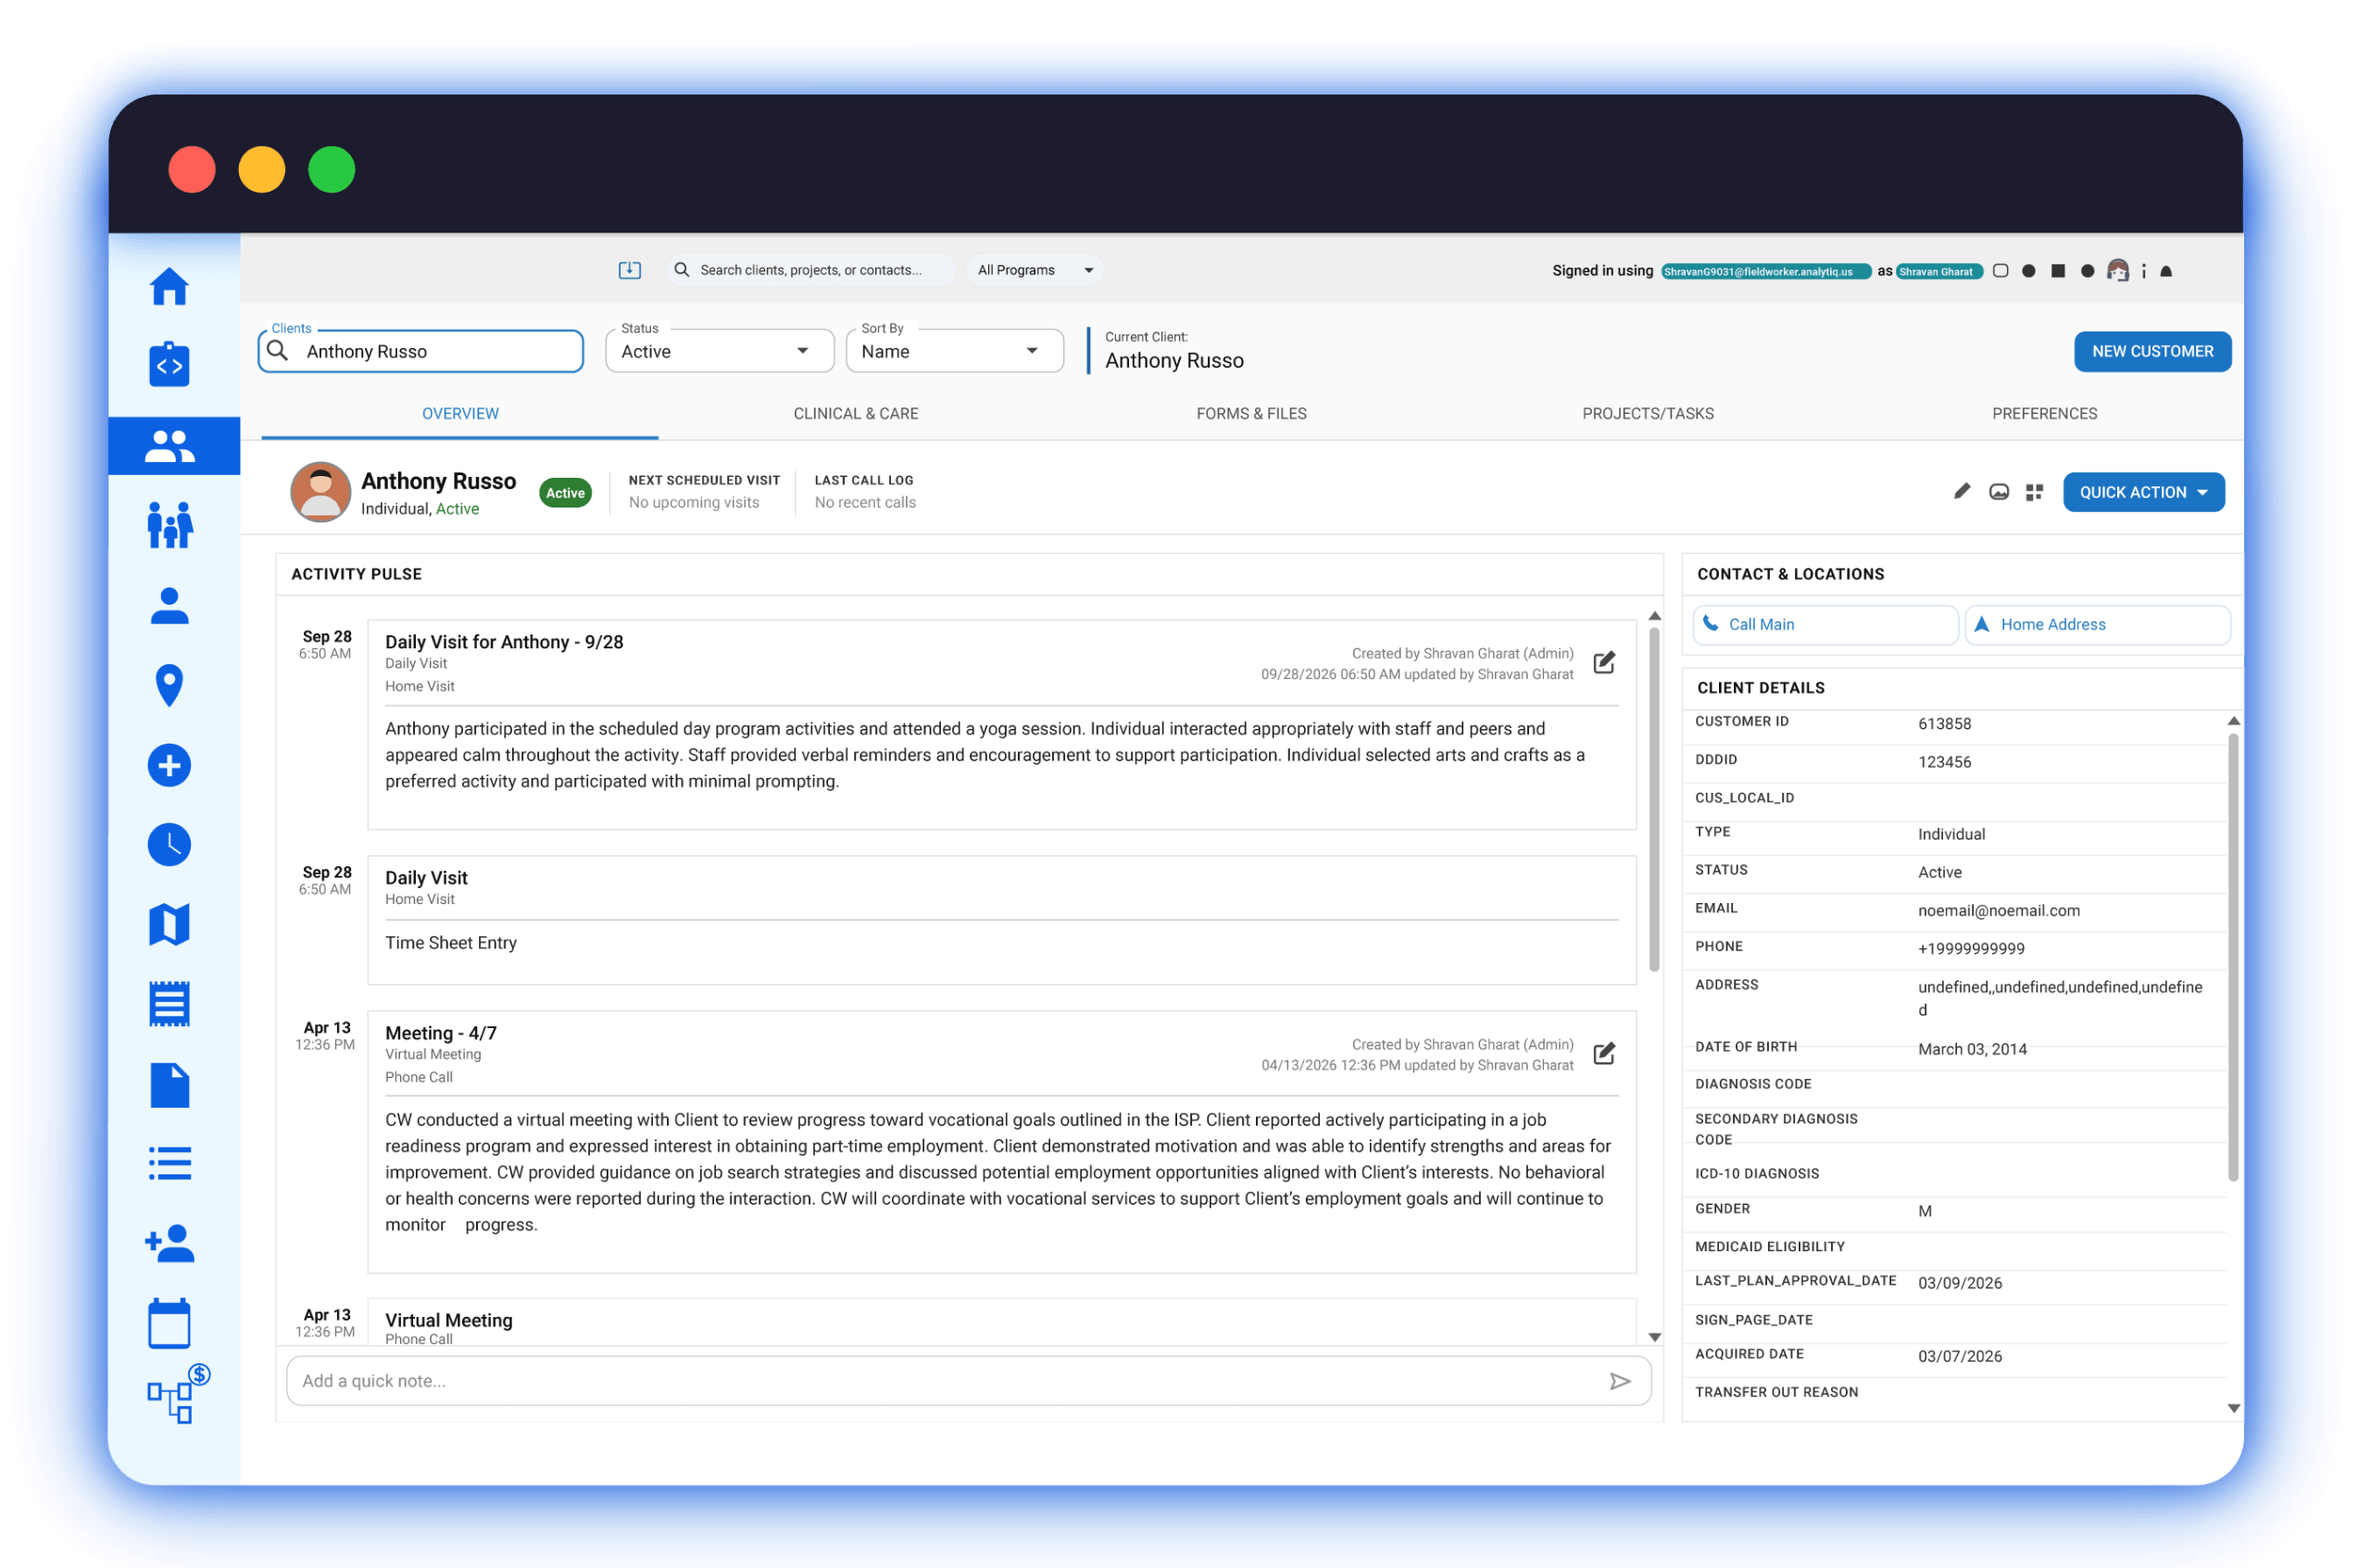Open the billing workflow icon with dollar sign
Image resolution: width=2371 pixels, height=1568 pixels.
click(x=178, y=1394)
